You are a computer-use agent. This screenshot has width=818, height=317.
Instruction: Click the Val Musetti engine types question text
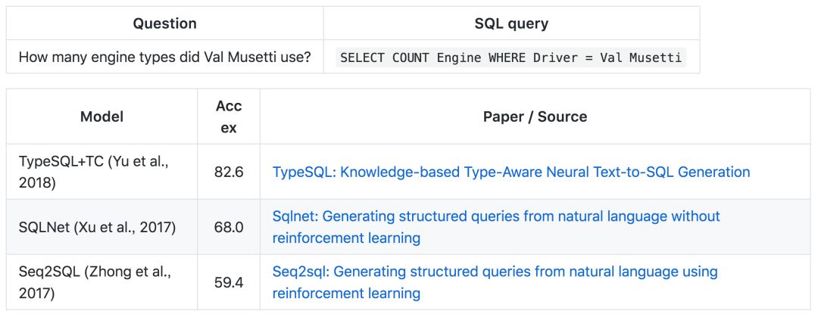pos(165,57)
